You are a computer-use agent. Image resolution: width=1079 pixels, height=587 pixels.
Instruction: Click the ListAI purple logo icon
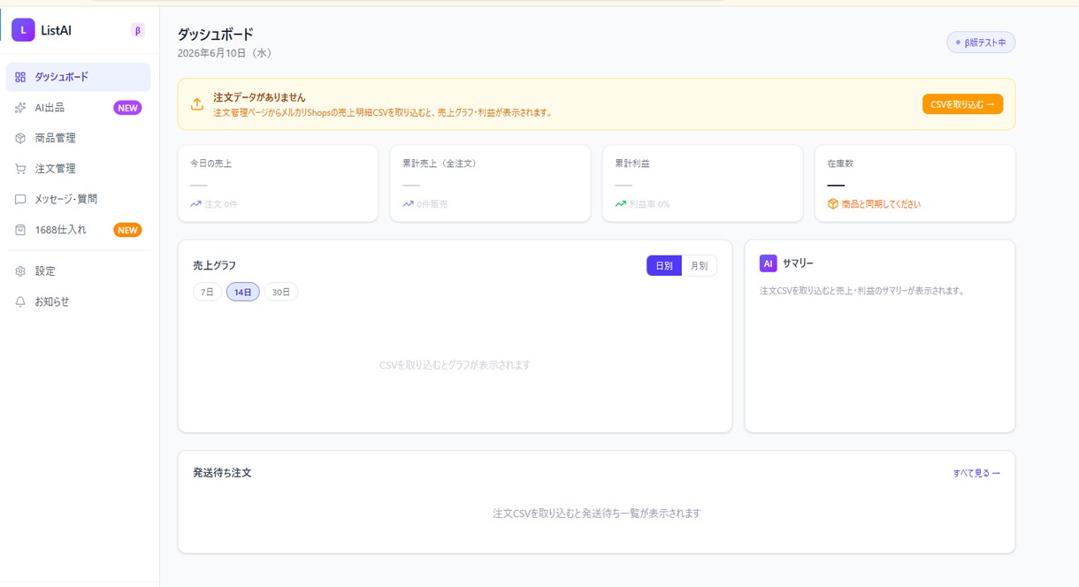[x=23, y=30]
